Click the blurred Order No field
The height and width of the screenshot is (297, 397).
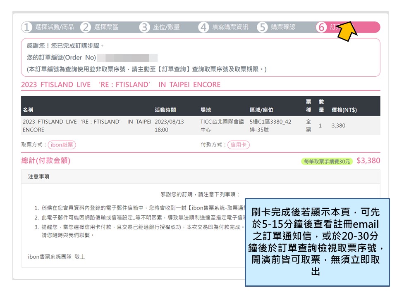(x=127, y=58)
